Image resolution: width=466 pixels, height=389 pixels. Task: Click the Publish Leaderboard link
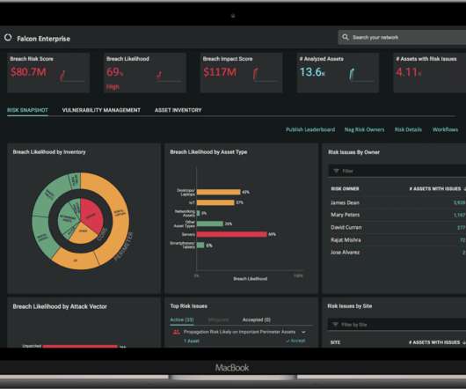tap(310, 129)
